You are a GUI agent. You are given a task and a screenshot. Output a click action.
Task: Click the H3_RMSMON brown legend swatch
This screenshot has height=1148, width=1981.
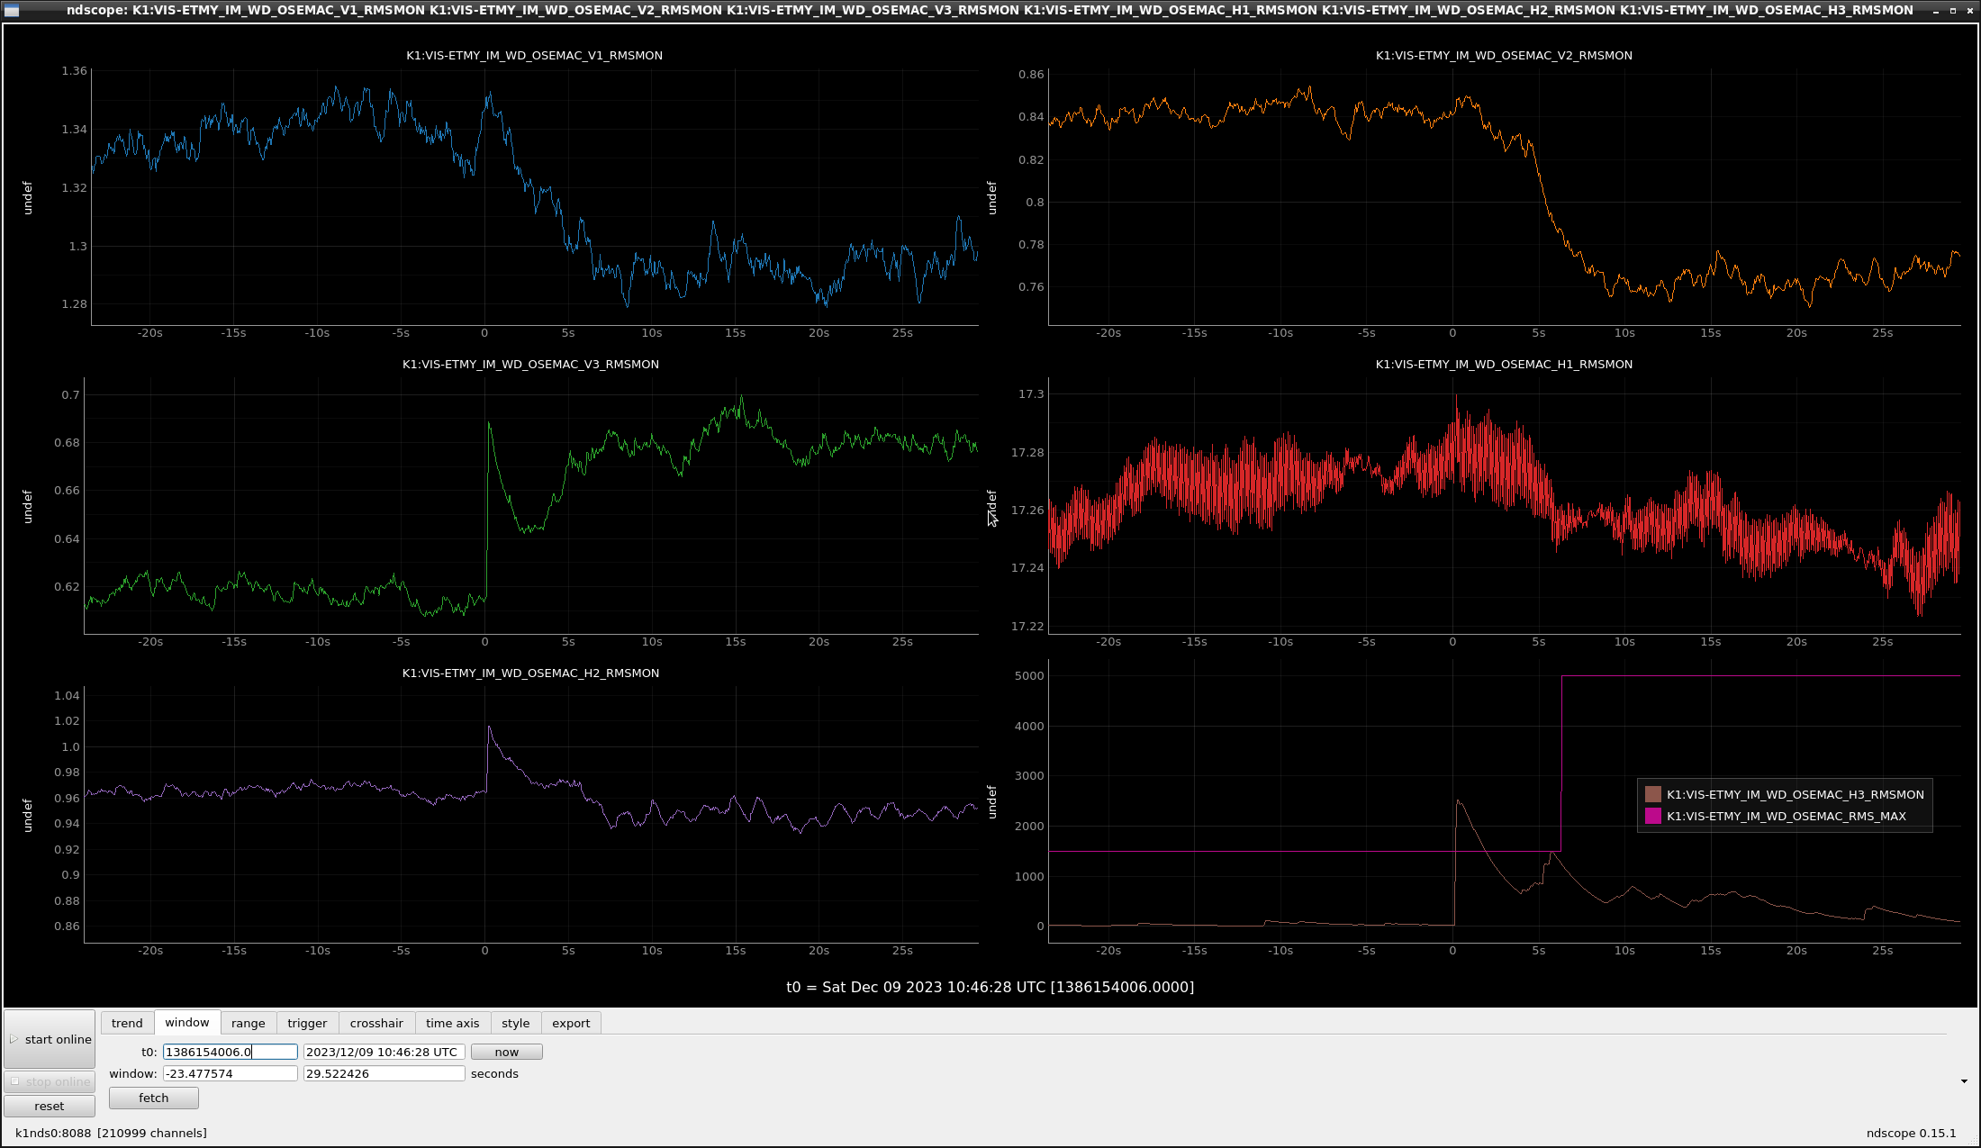[1653, 794]
